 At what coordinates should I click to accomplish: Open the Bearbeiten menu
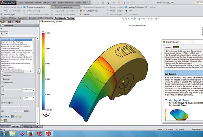29,3
